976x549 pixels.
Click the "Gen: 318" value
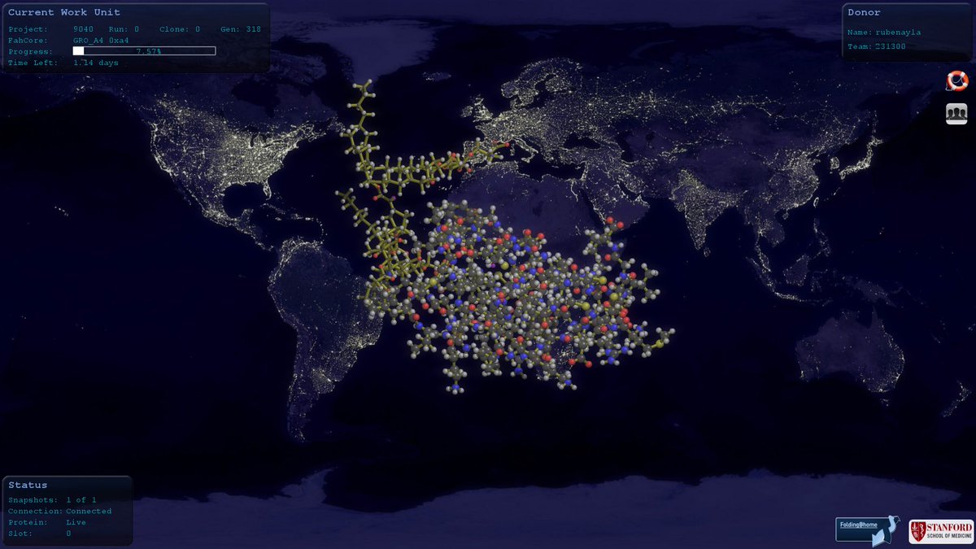click(x=241, y=29)
